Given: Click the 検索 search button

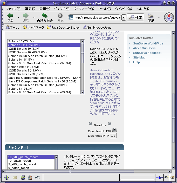Looking at the screenshot, I should [135, 17].
